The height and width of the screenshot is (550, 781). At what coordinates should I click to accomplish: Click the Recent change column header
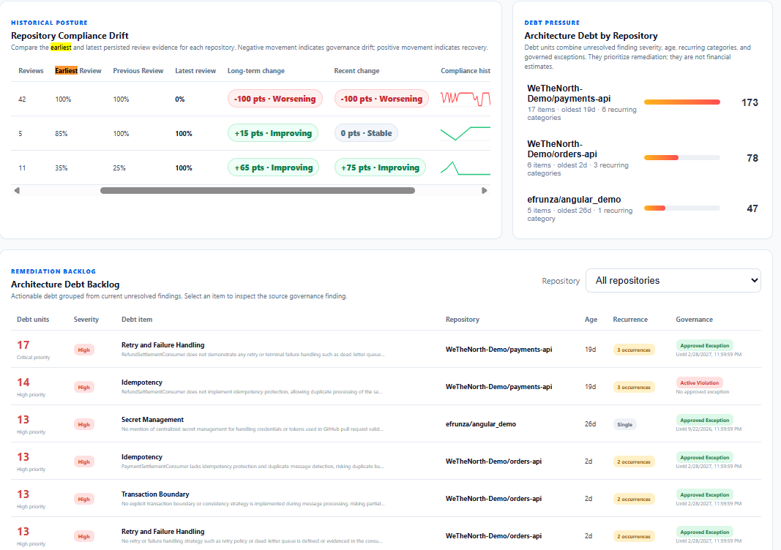pyautogui.click(x=356, y=71)
